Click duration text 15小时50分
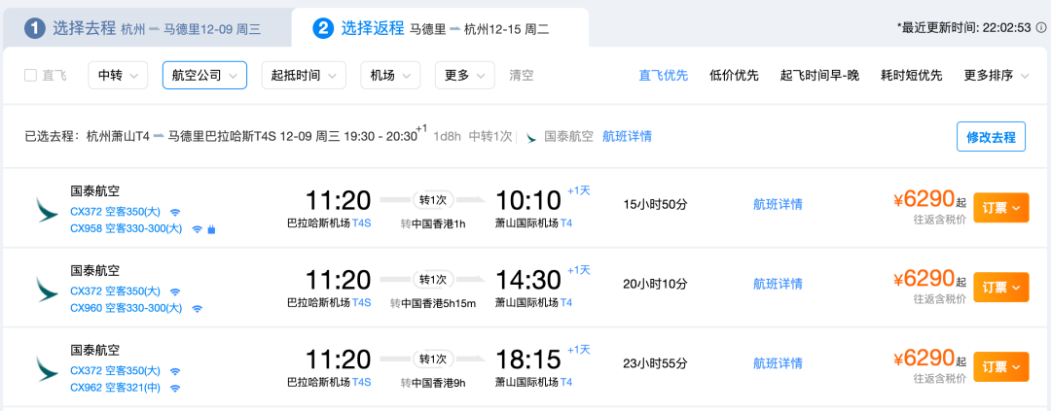The height and width of the screenshot is (411, 1051). click(x=655, y=205)
